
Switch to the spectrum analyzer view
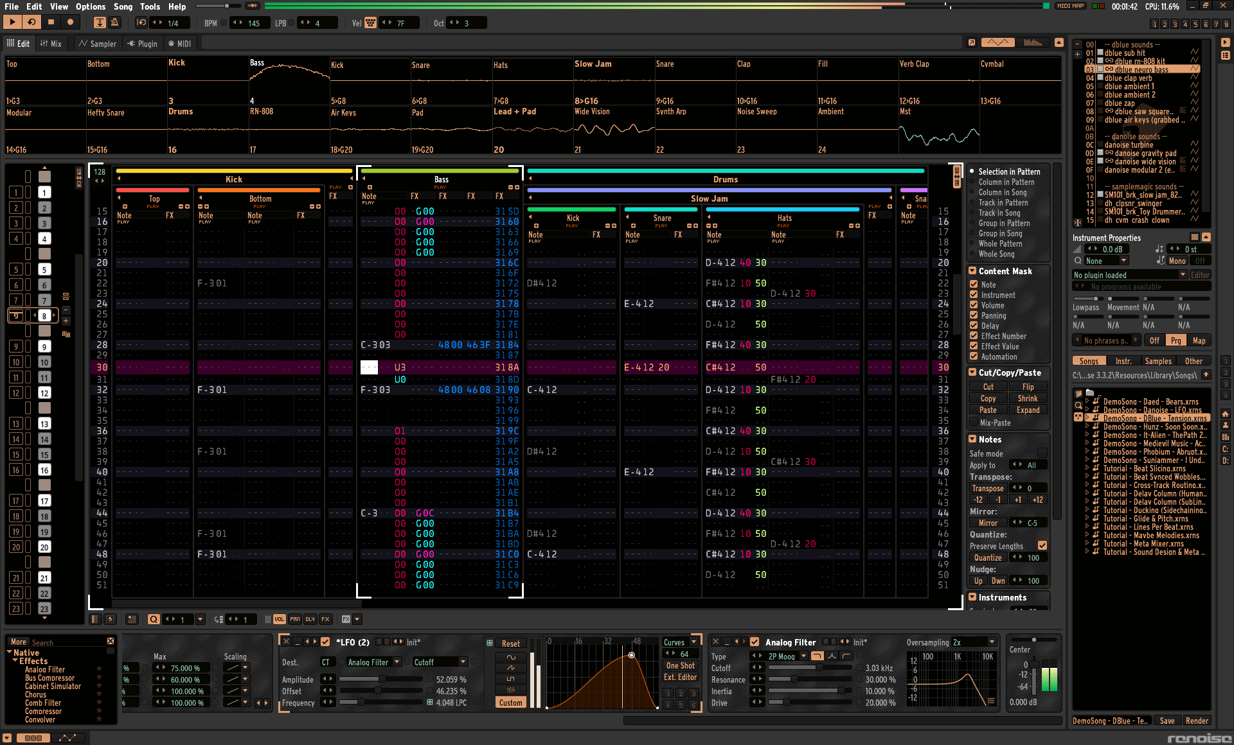tap(1033, 42)
